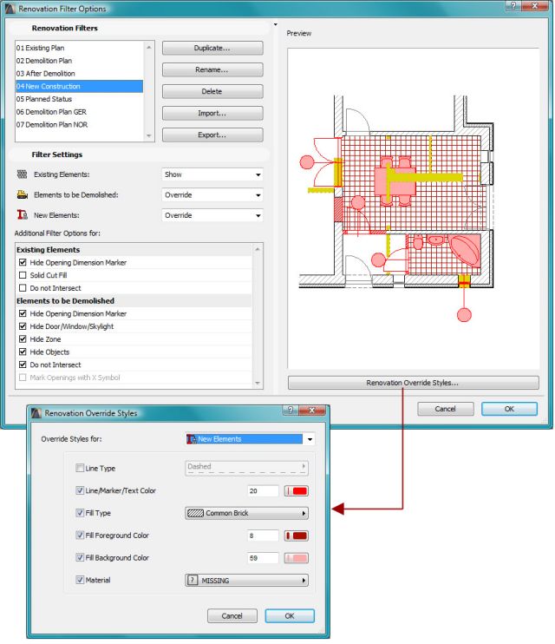Select 07 Demolition Plan NOR filter

pyautogui.click(x=79, y=124)
